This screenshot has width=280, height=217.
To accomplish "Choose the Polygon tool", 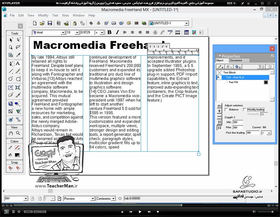I will click(18, 79).
